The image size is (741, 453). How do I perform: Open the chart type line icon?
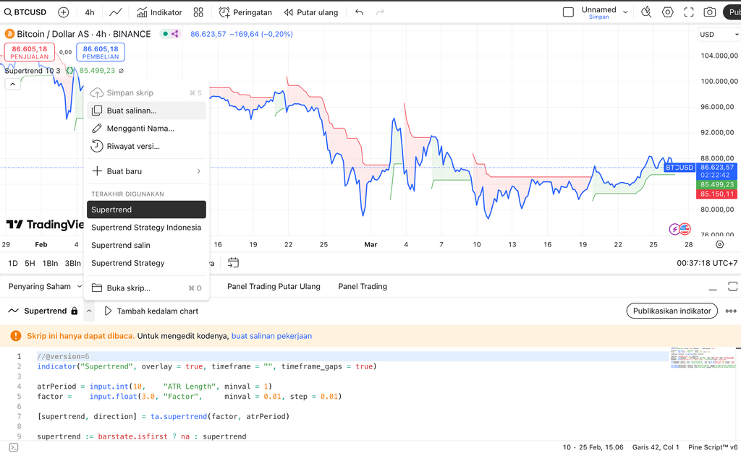(116, 12)
